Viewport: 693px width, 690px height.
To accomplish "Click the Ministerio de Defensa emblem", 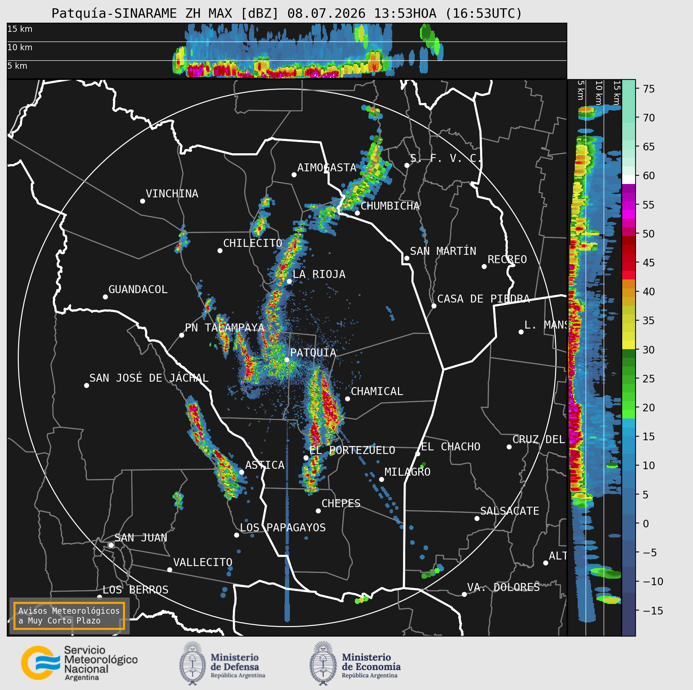I will tap(193, 664).
